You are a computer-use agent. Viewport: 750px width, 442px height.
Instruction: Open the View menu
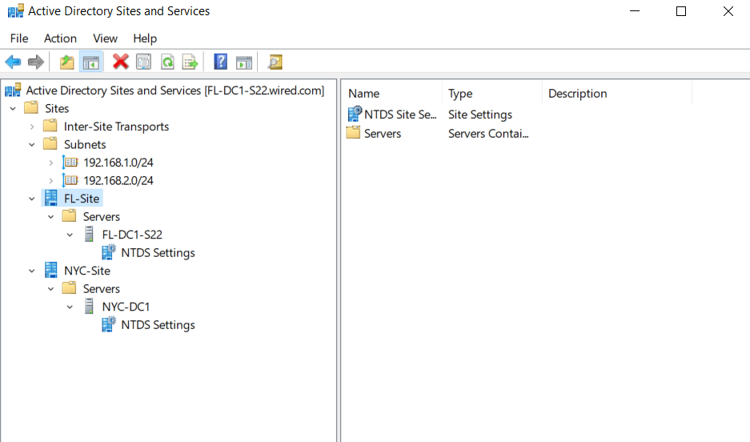click(x=105, y=38)
